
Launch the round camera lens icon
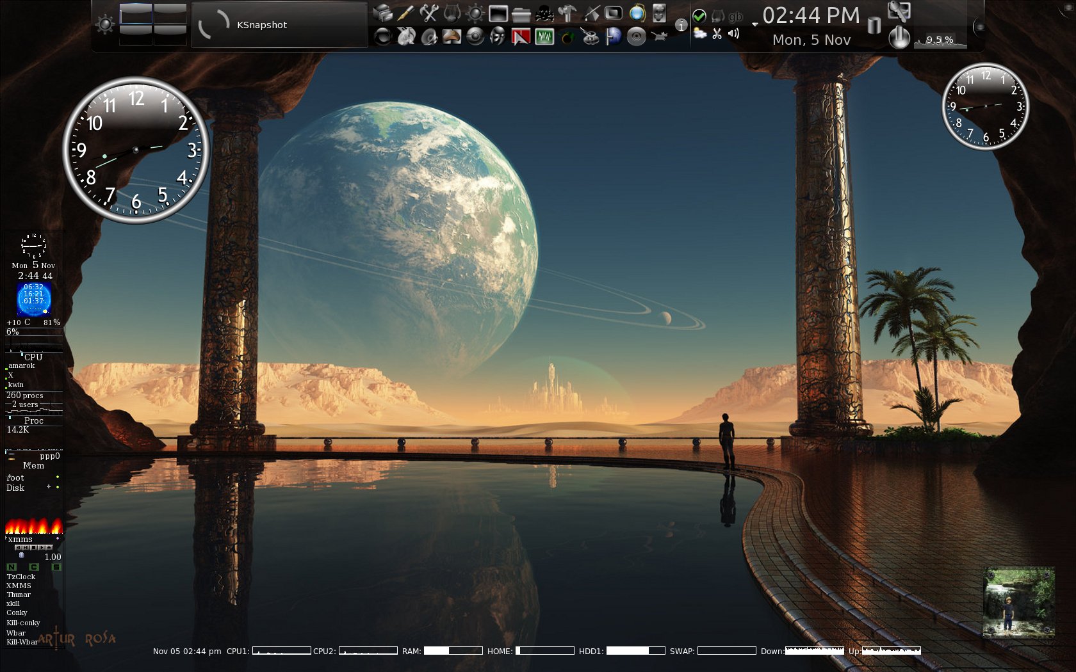[x=475, y=36]
